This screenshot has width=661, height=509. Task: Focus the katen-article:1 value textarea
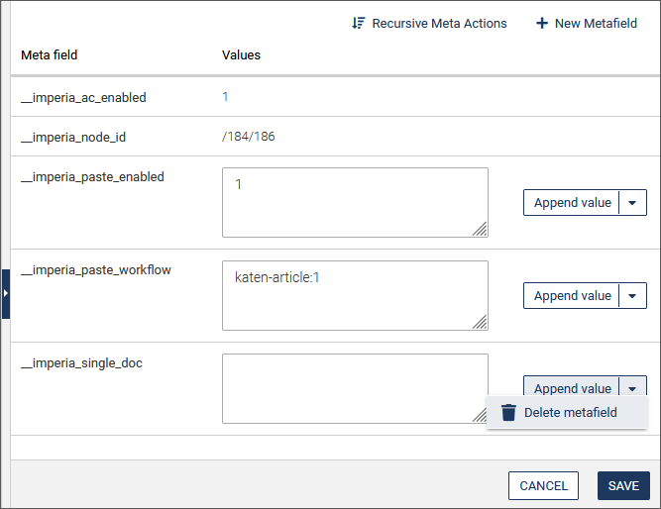click(355, 296)
